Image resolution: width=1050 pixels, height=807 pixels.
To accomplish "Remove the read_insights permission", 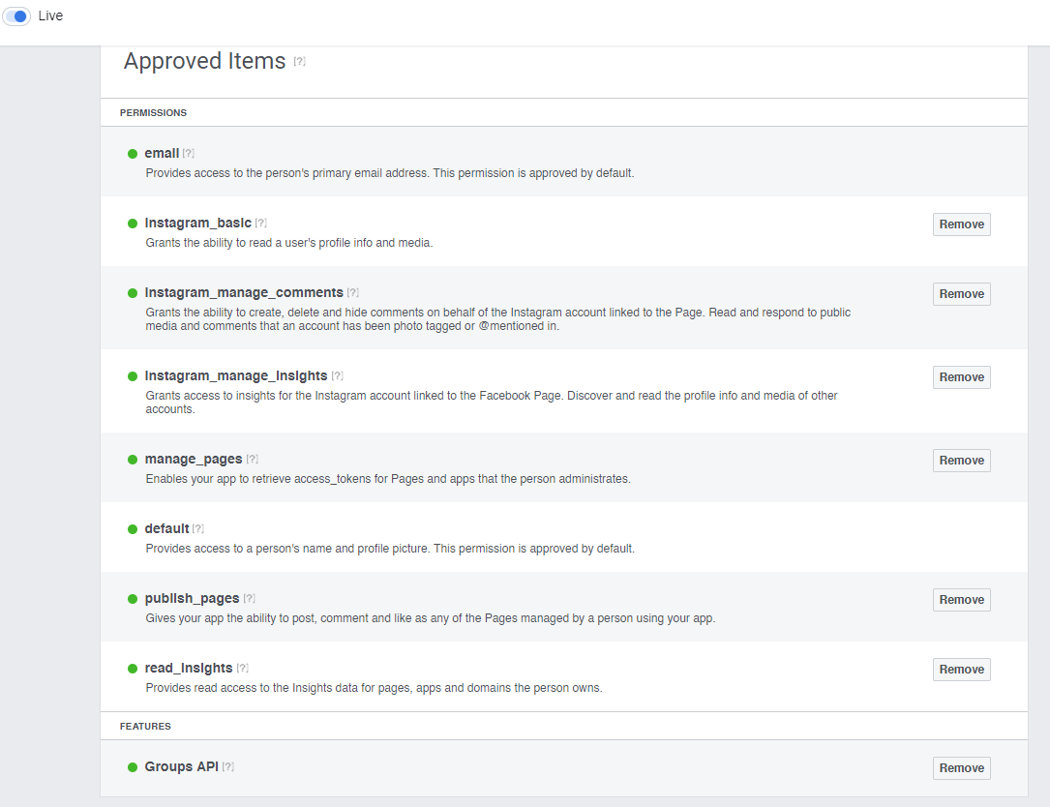I will tap(961, 669).
